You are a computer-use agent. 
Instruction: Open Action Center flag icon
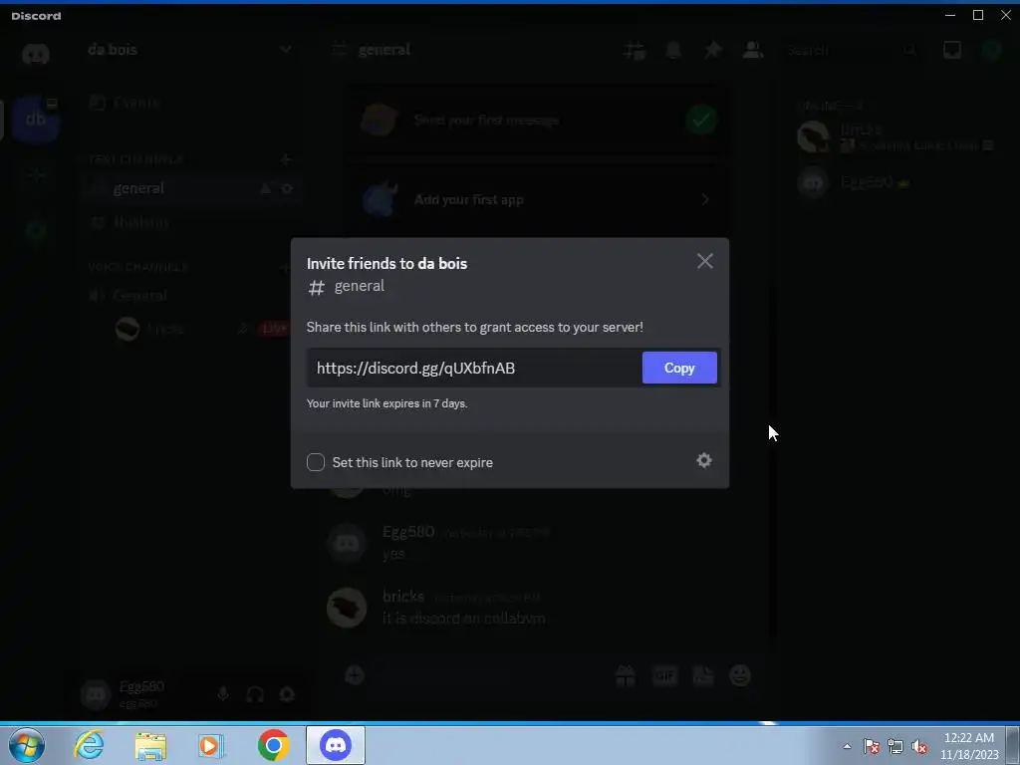click(x=872, y=746)
